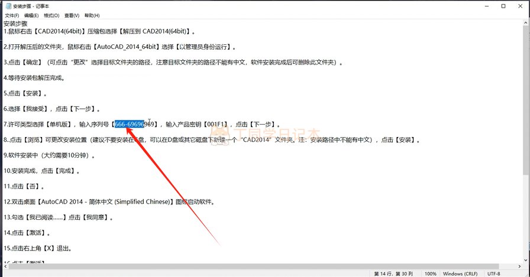Screen dimensions: 530x277
Task: Click the horizontal scrollbar left arrow
Action: 5,266
